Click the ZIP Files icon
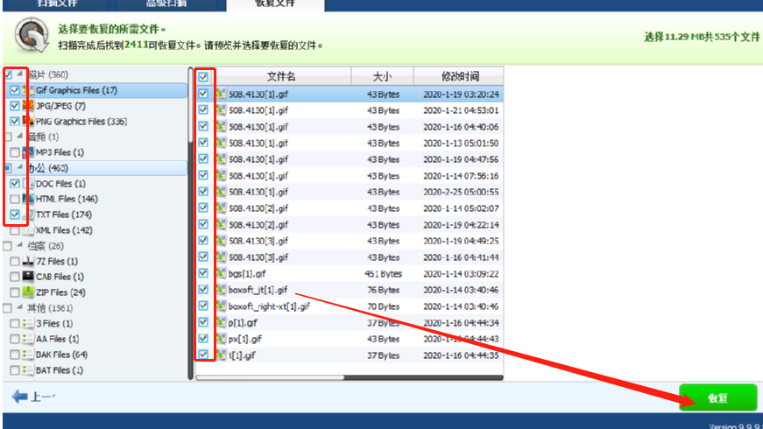Viewport: 763px width, 429px height. point(28,292)
